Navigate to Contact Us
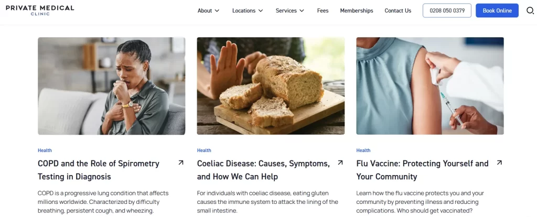Viewport: 537px width, 217px height. pos(398,10)
